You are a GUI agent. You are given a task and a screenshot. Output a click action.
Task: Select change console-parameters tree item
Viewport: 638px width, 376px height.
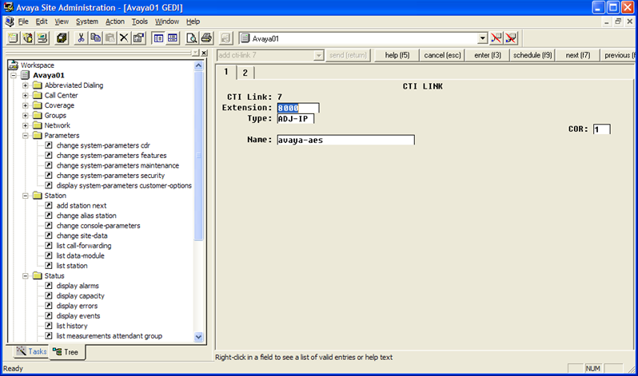98,226
